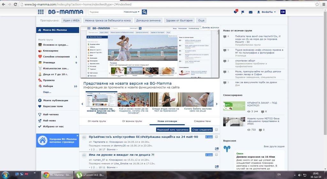The image size is (327, 179).
Task: Click next arrow on the article carousel
Action: [217, 104]
